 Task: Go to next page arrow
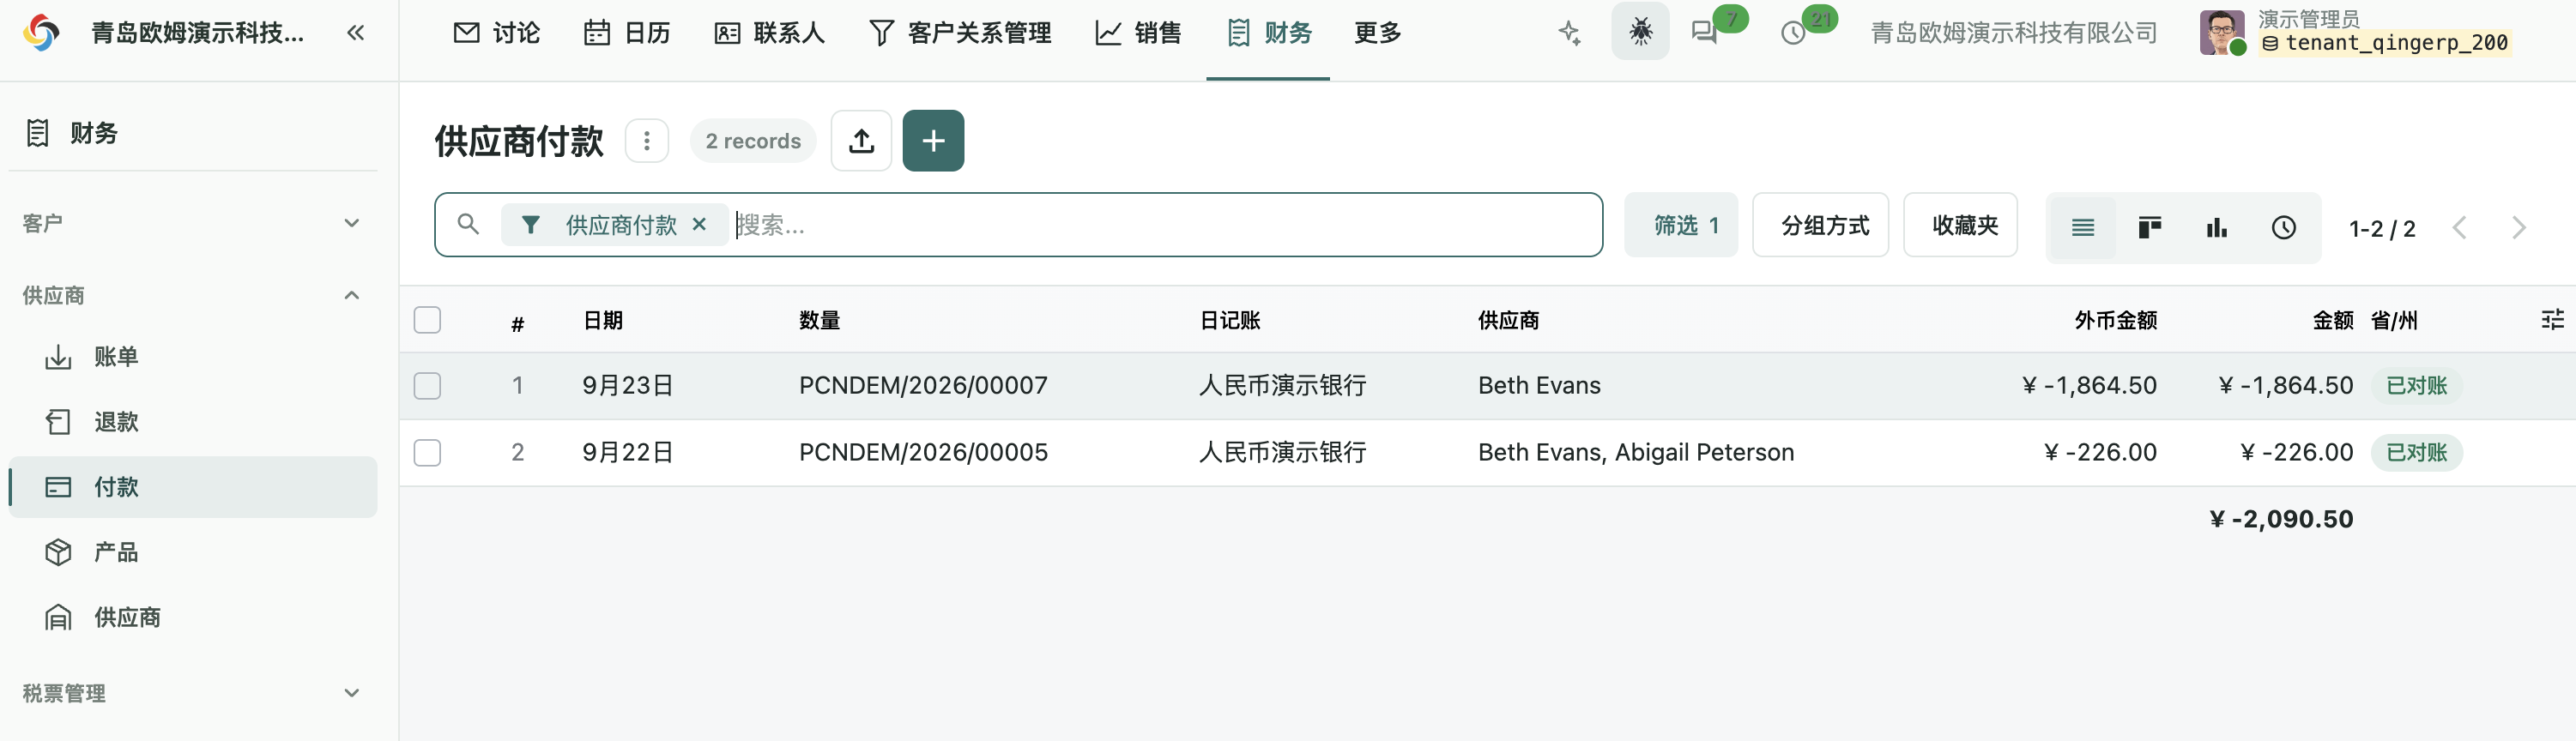[2518, 228]
